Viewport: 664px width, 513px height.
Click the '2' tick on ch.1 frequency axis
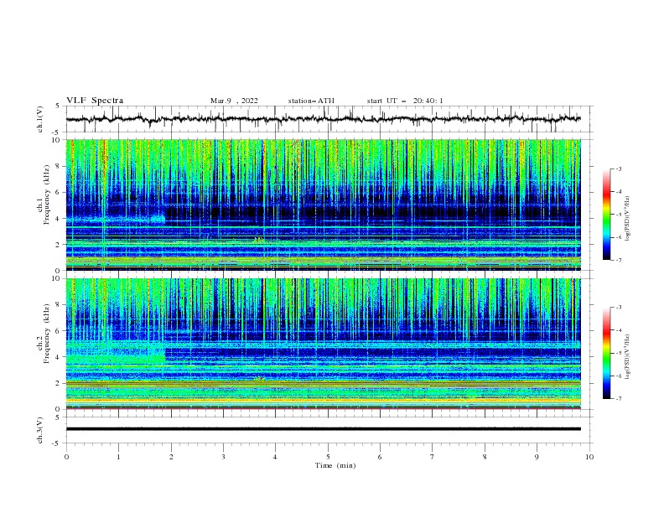tap(59, 244)
